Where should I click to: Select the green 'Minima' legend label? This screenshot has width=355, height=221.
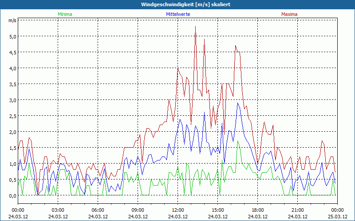(x=65, y=14)
